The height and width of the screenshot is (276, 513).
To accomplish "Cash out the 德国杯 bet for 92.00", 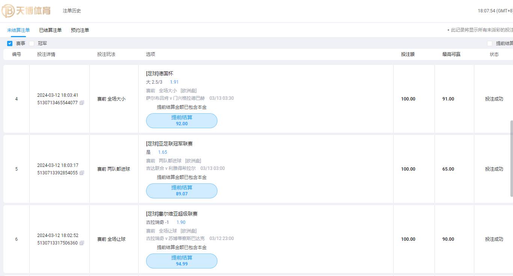I will (x=182, y=121).
